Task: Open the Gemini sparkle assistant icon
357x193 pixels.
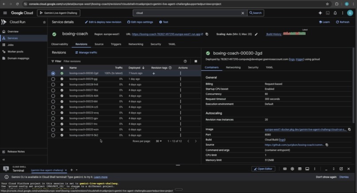Action: (320, 13)
